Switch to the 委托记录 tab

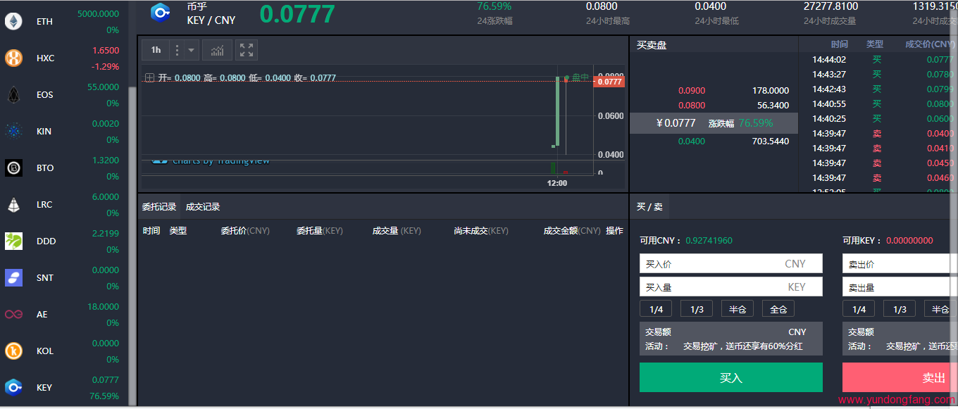click(x=158, y=207)
